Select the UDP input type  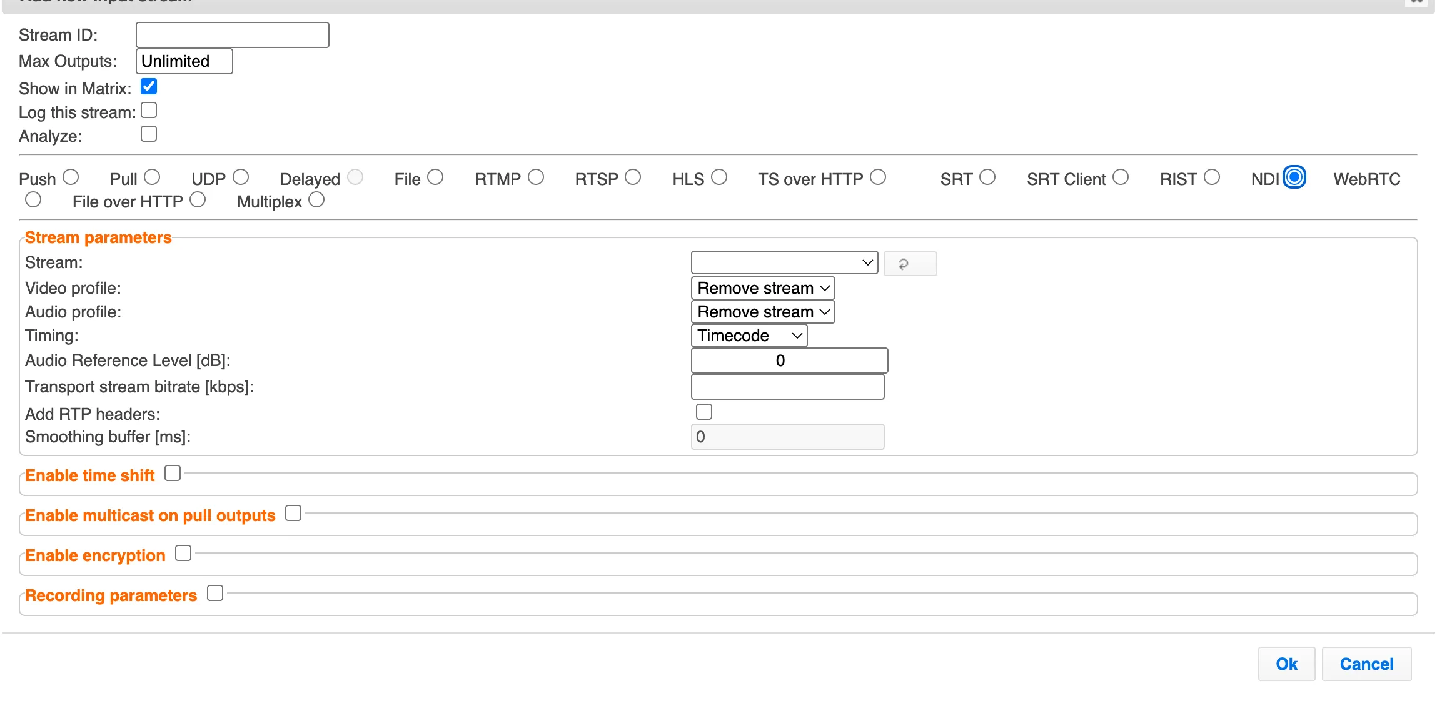pos(241,177)
